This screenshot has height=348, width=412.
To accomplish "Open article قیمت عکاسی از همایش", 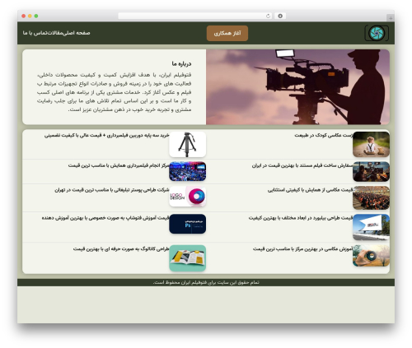I will pyautogui.click(x=311, y=190).
